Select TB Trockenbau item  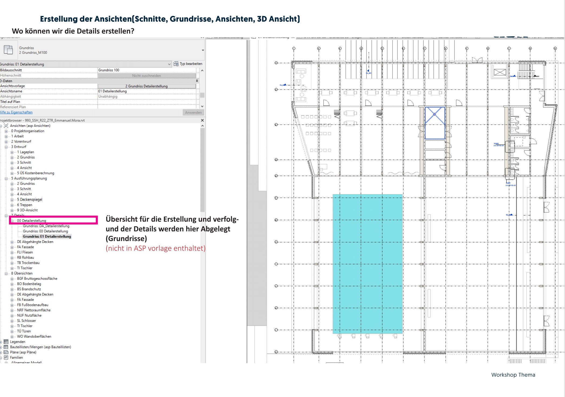(28, 263)
